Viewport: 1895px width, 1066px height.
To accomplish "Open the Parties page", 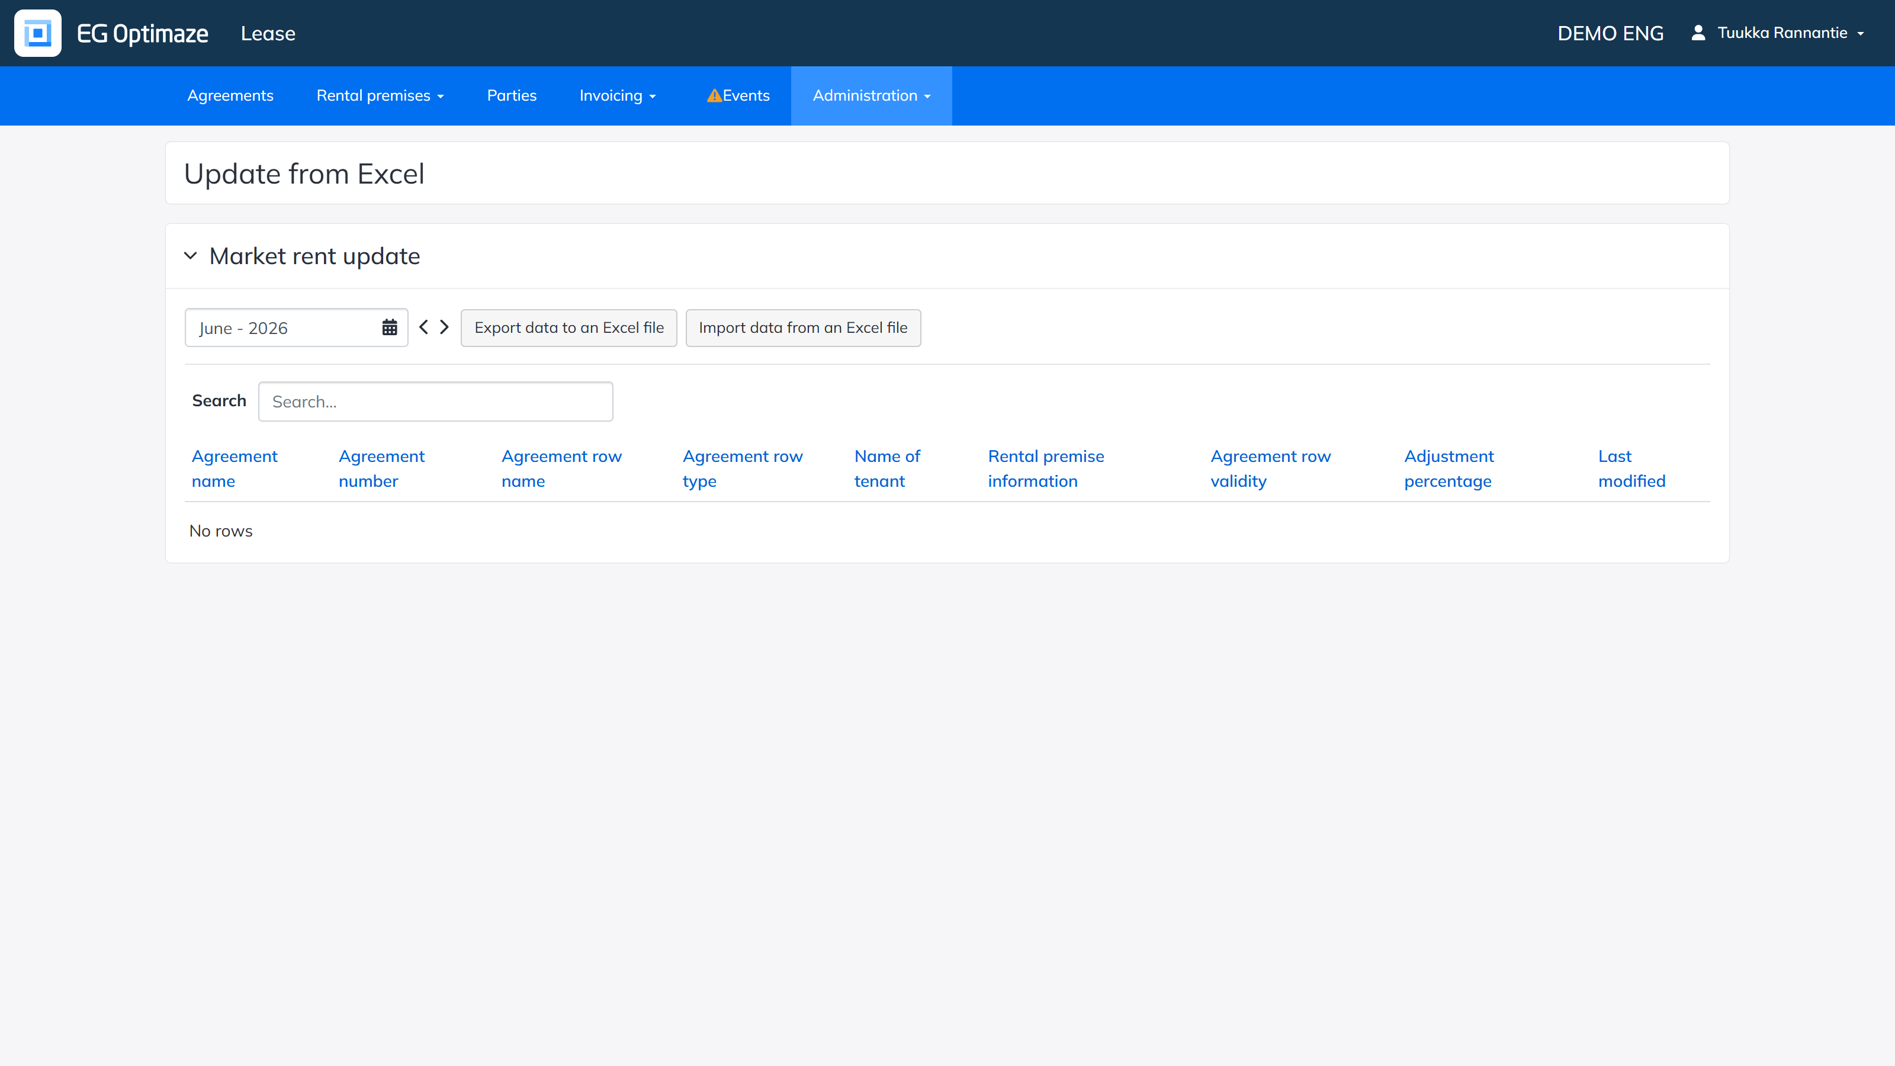I will [x=511, y=95].
